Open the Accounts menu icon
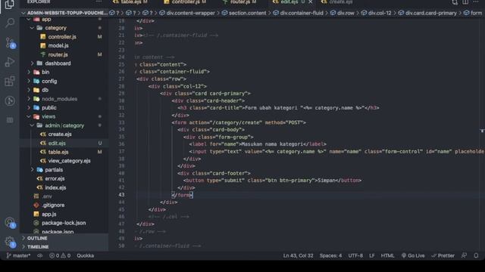 [x=10, y=222]
